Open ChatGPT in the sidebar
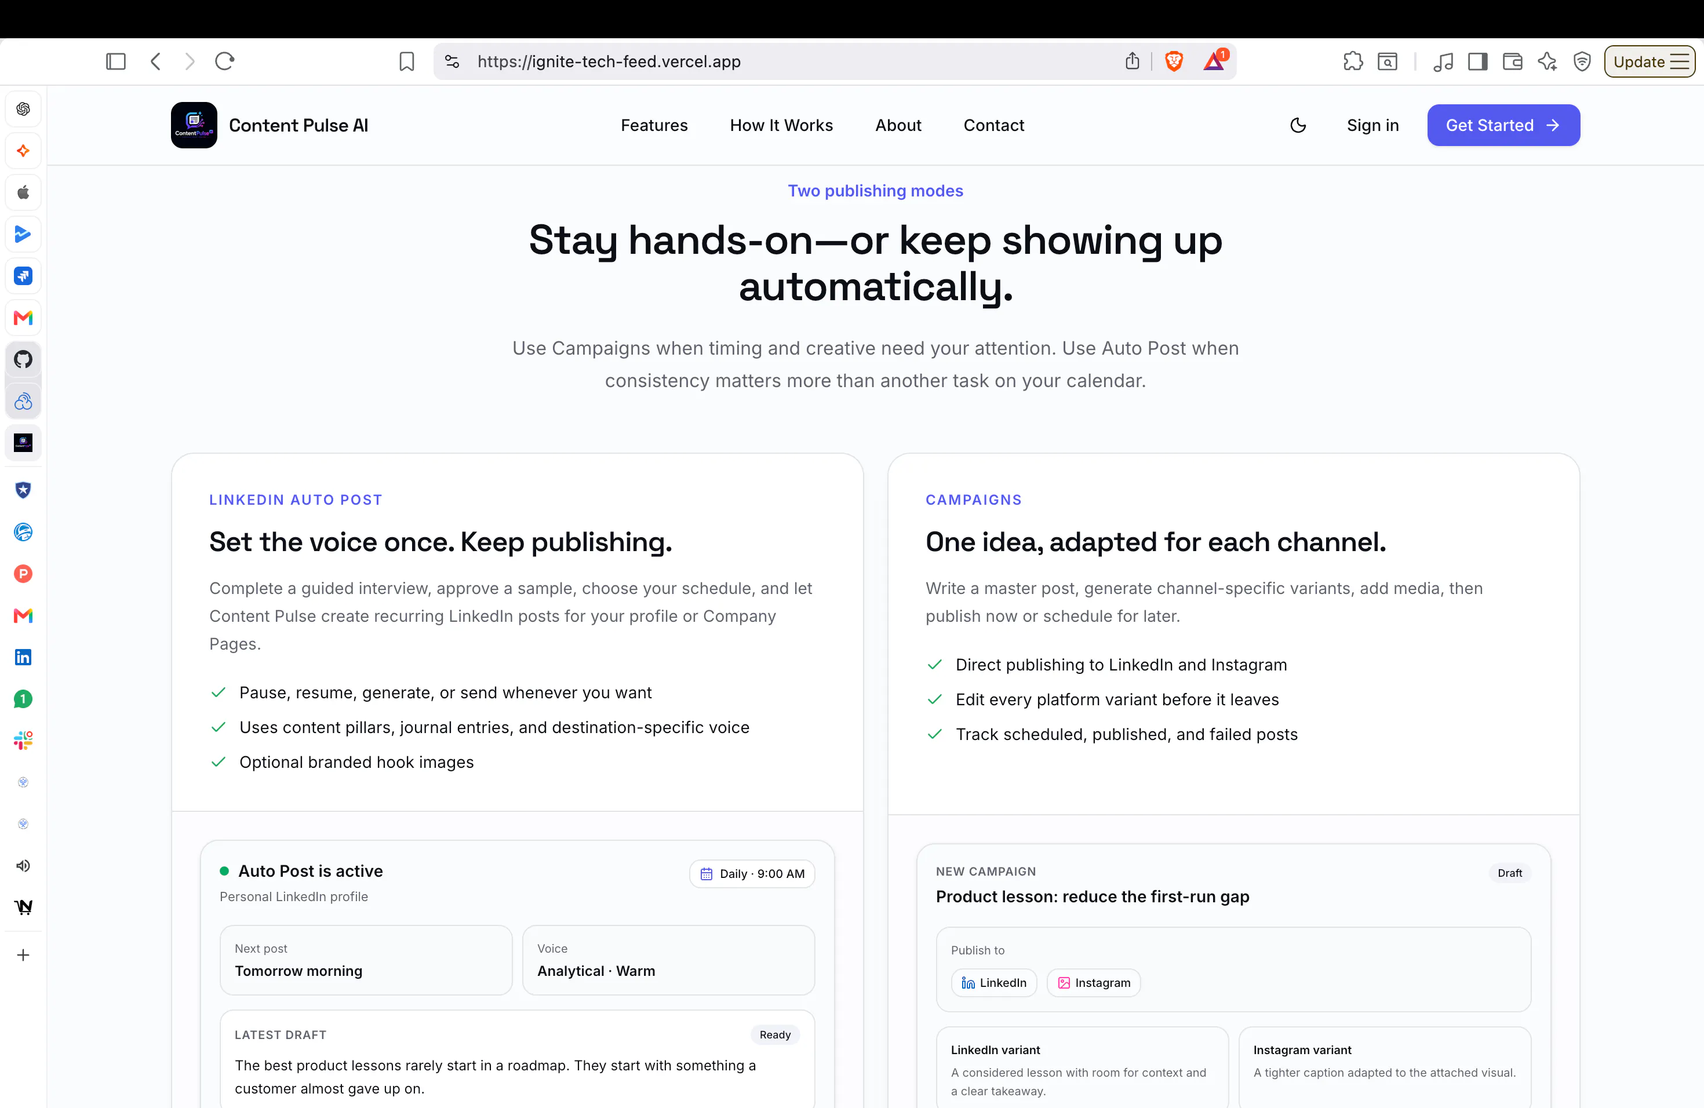 (23, 109)
